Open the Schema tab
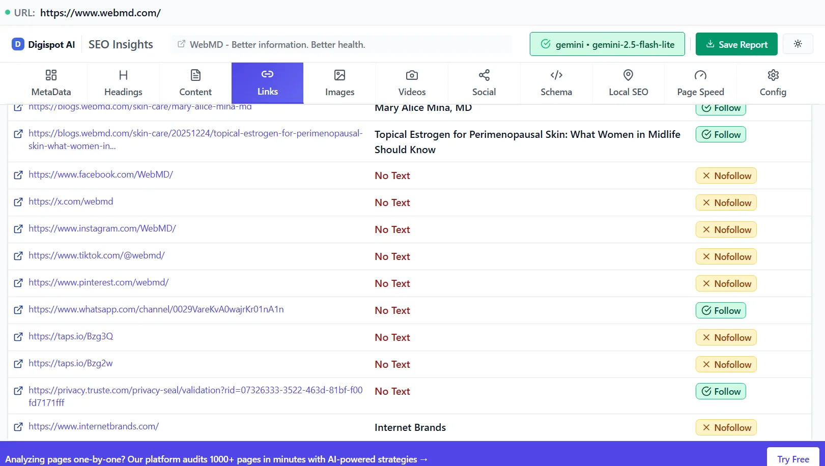Screen dimensions: 825x466 tap(556, 83)
